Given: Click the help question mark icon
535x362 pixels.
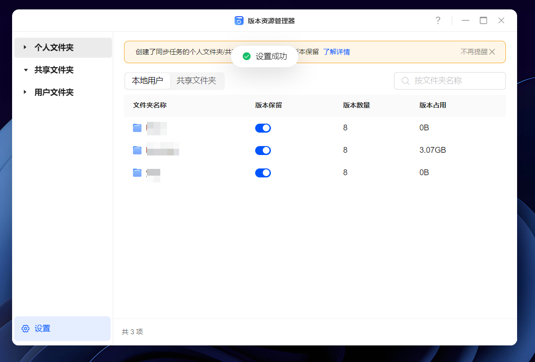Looking at the screenshot, I should (438, 21).
